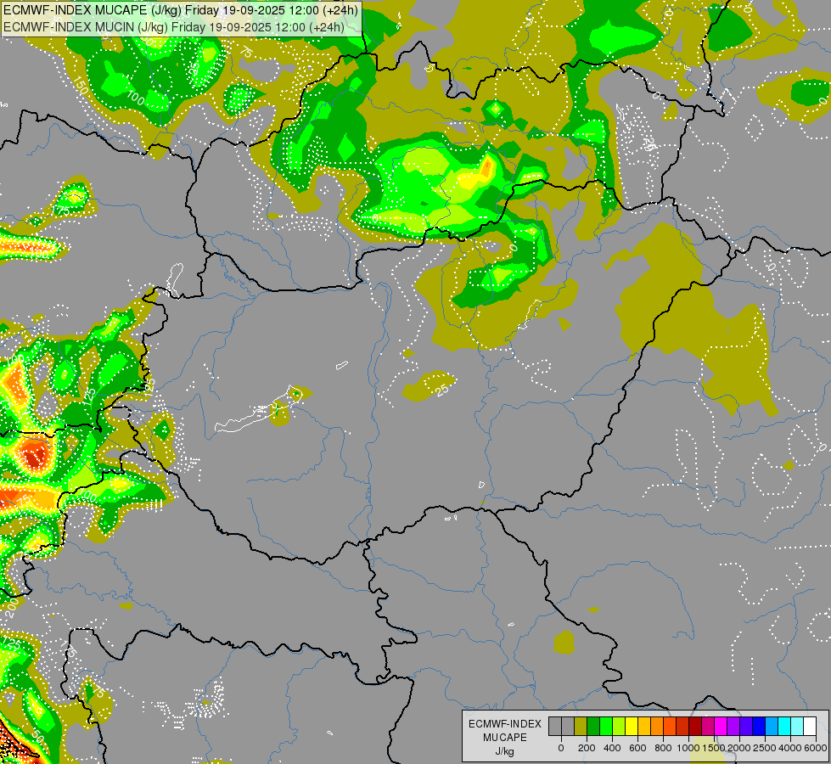This screenshot has height=764, width=831.
Task: Select the orange legend swatch
Action: coord(657,726)
